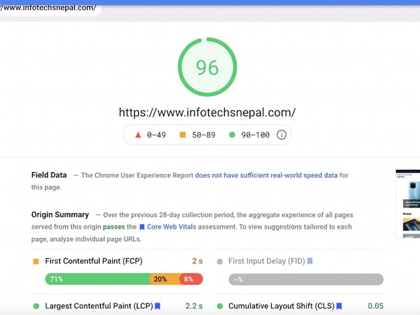Click the red triangle 0–49 legend icon
The image size is (420, 315).
click(x=138, y=135)
